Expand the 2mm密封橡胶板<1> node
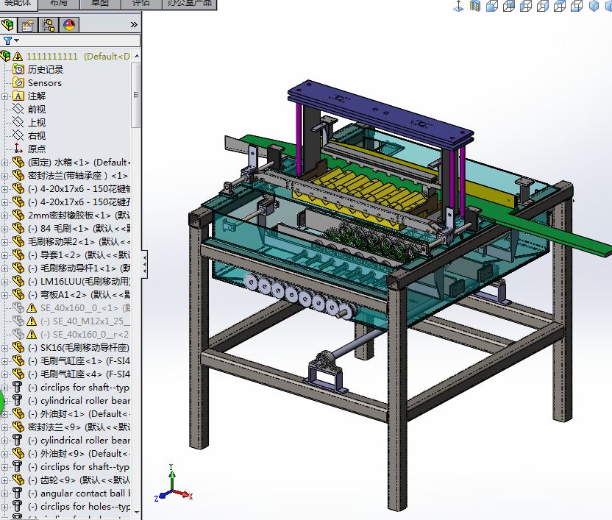Screen dimensions: 612x520 click(x=4, y=216)
